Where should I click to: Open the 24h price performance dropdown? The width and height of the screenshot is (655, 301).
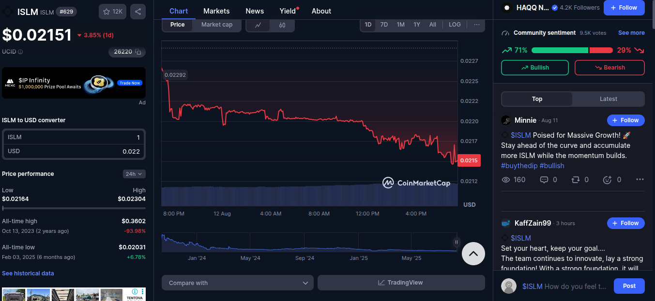pos(134,174)
